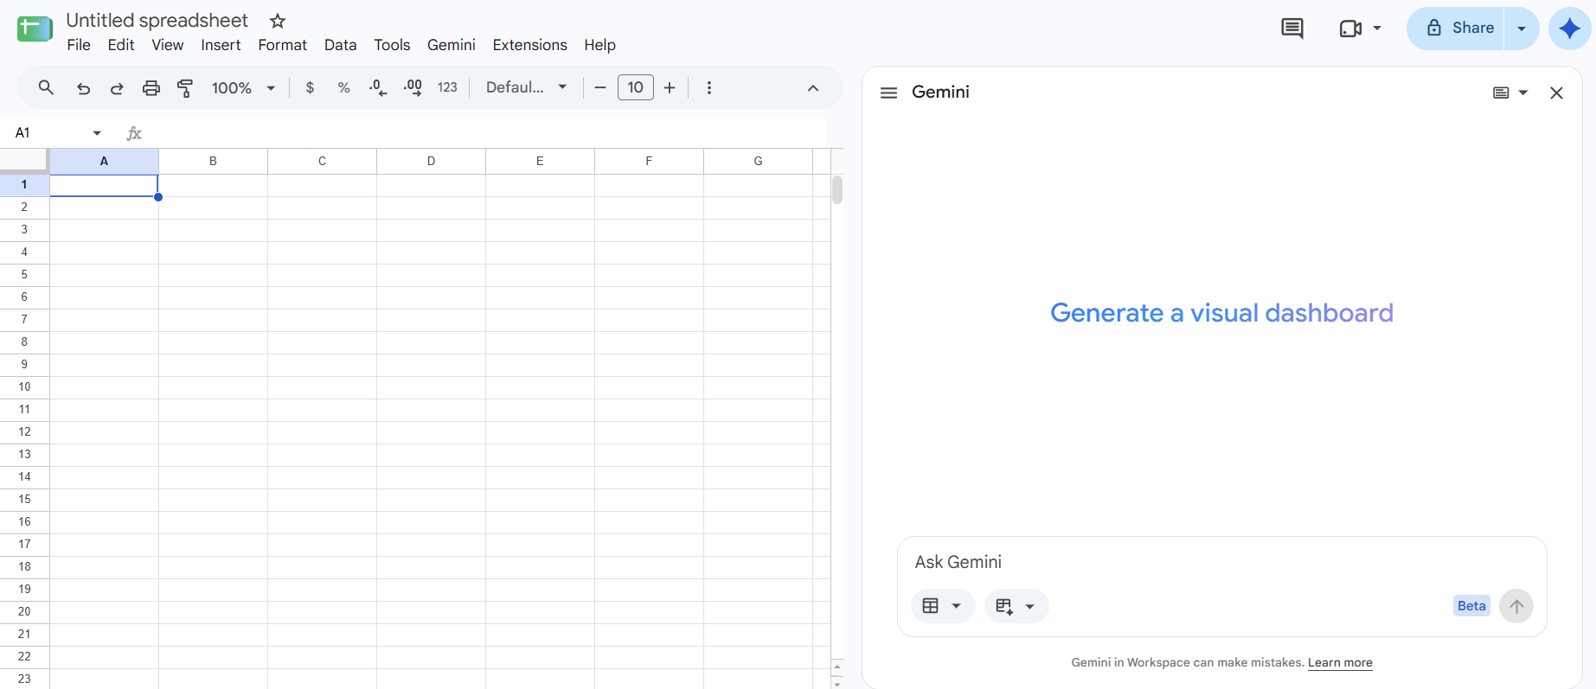Format as percent

(x=344, y=87)
